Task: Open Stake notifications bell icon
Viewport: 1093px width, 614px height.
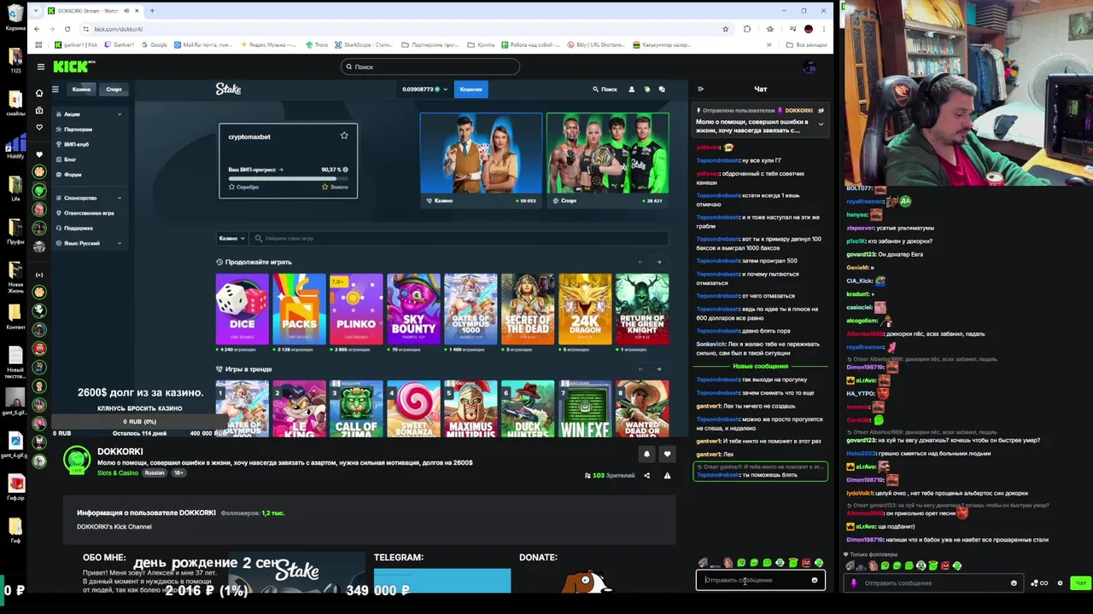Action: click(646, 89)
